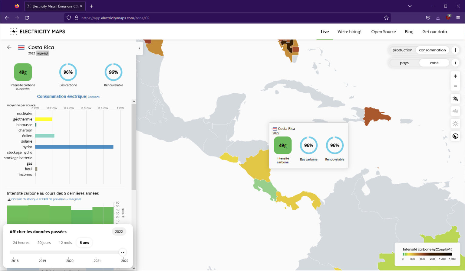Click the time slider handle
Viewport: 465px width, 271px height.
point(123,252)
